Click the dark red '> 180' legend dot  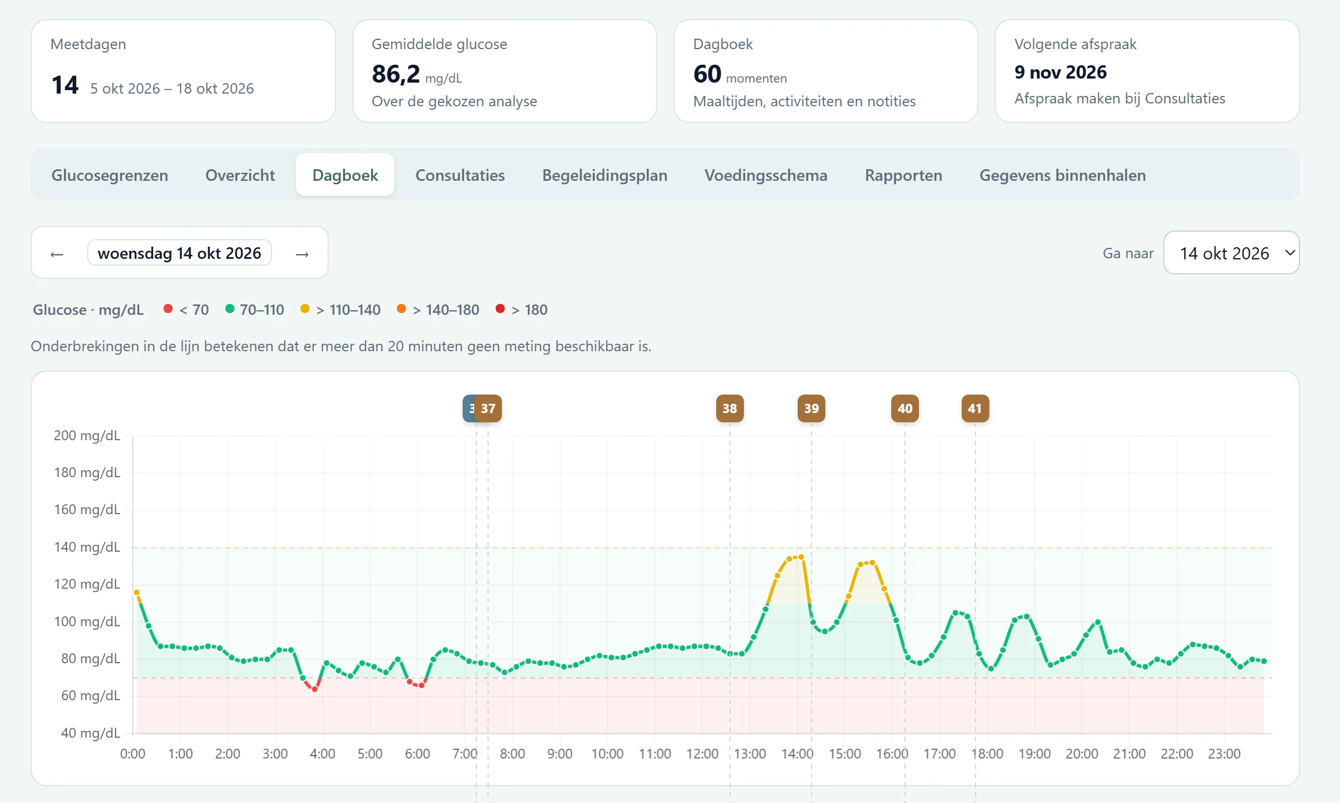[500, 309]
